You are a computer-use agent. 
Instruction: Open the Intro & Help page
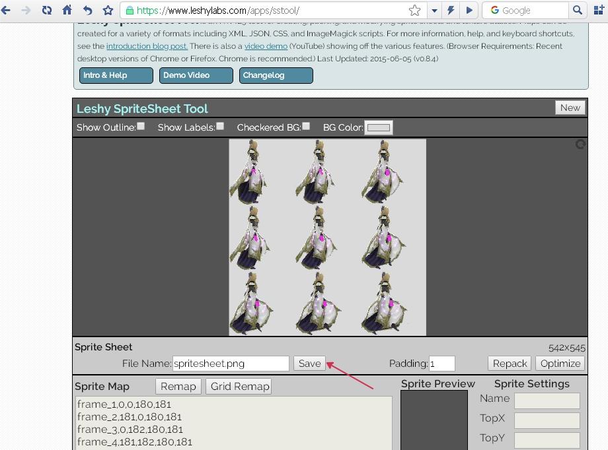(116, 75)
